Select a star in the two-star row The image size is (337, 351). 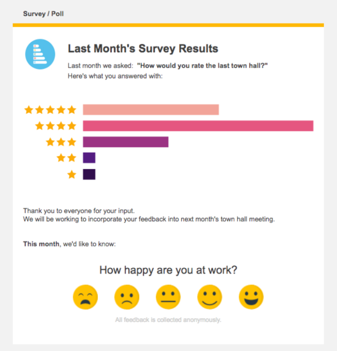61,158
